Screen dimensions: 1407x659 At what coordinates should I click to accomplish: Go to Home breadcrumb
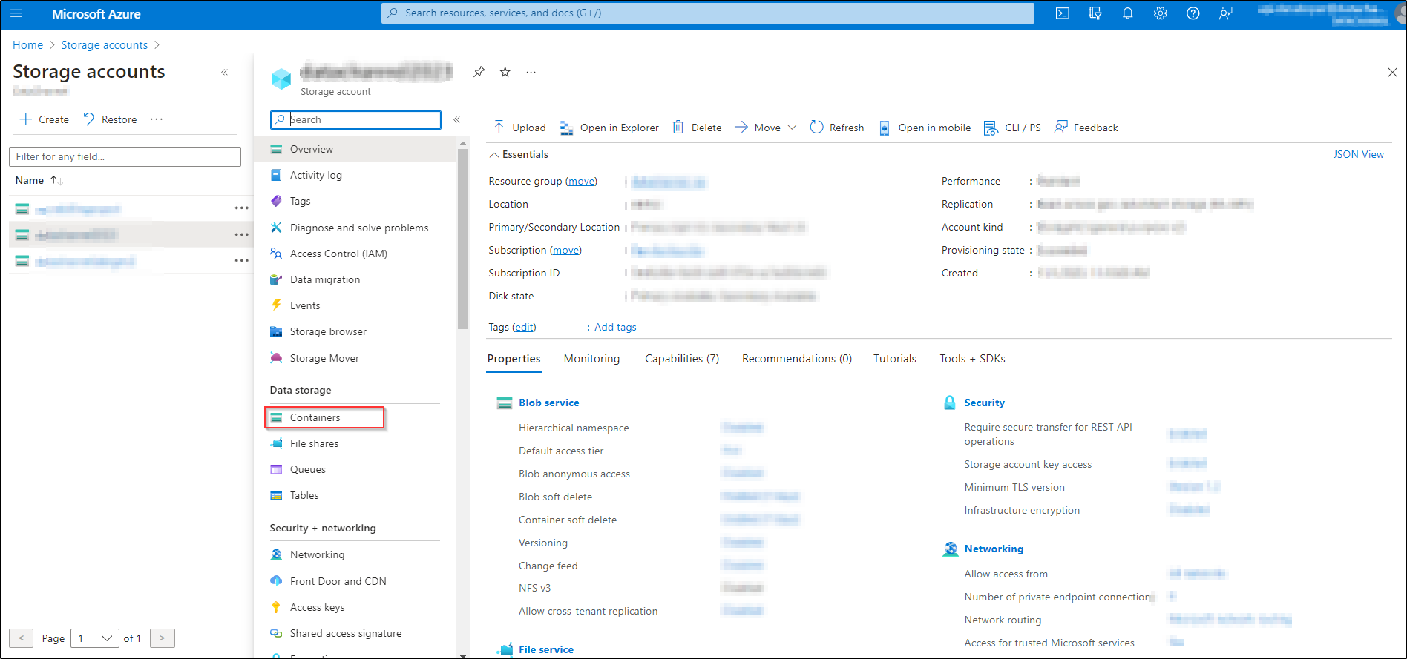[28, 45]
